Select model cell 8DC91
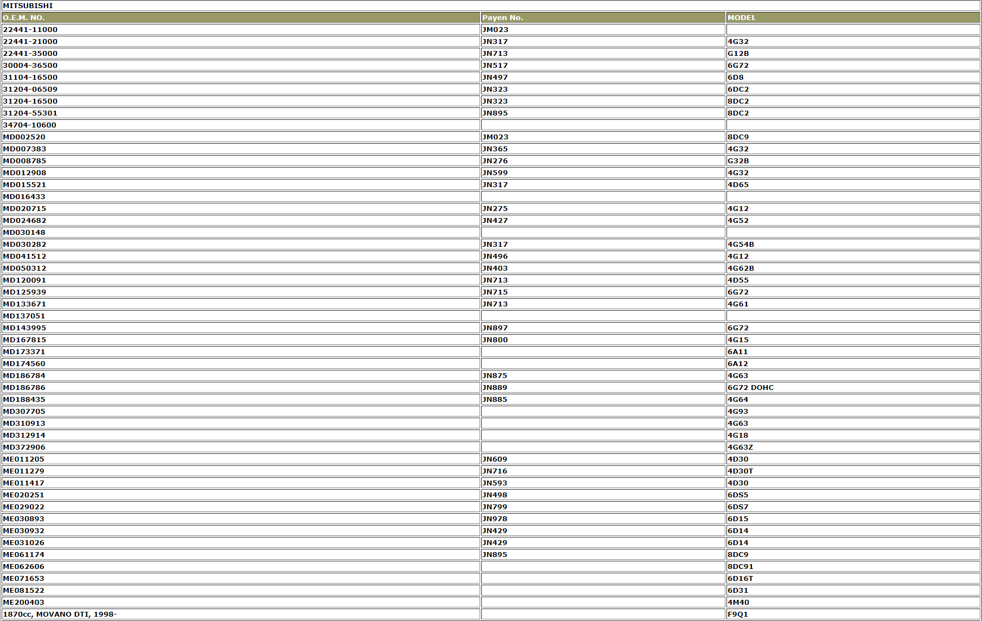The image size is (982, 621). click(853, 566)
